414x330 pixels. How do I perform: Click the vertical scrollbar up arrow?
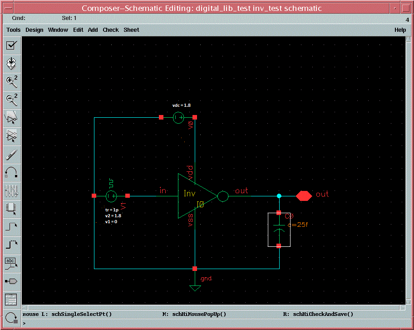coord(408,40)
